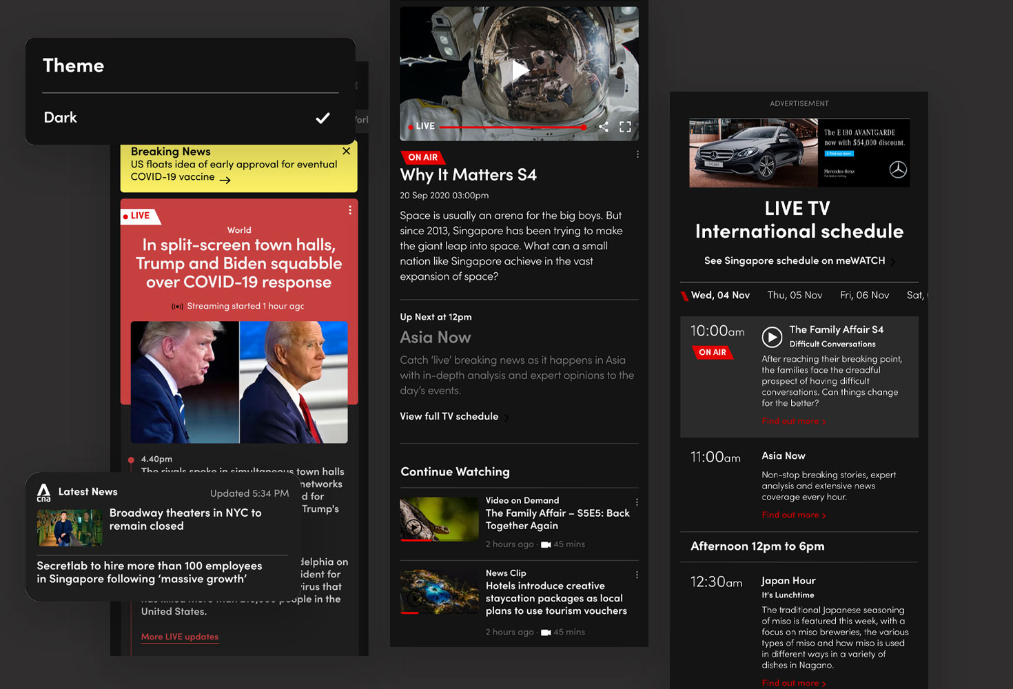The width and height of the screenshot is (1013, 689).
Task: Click the chevron beside View full TV schedule
Action: point(507,418)
